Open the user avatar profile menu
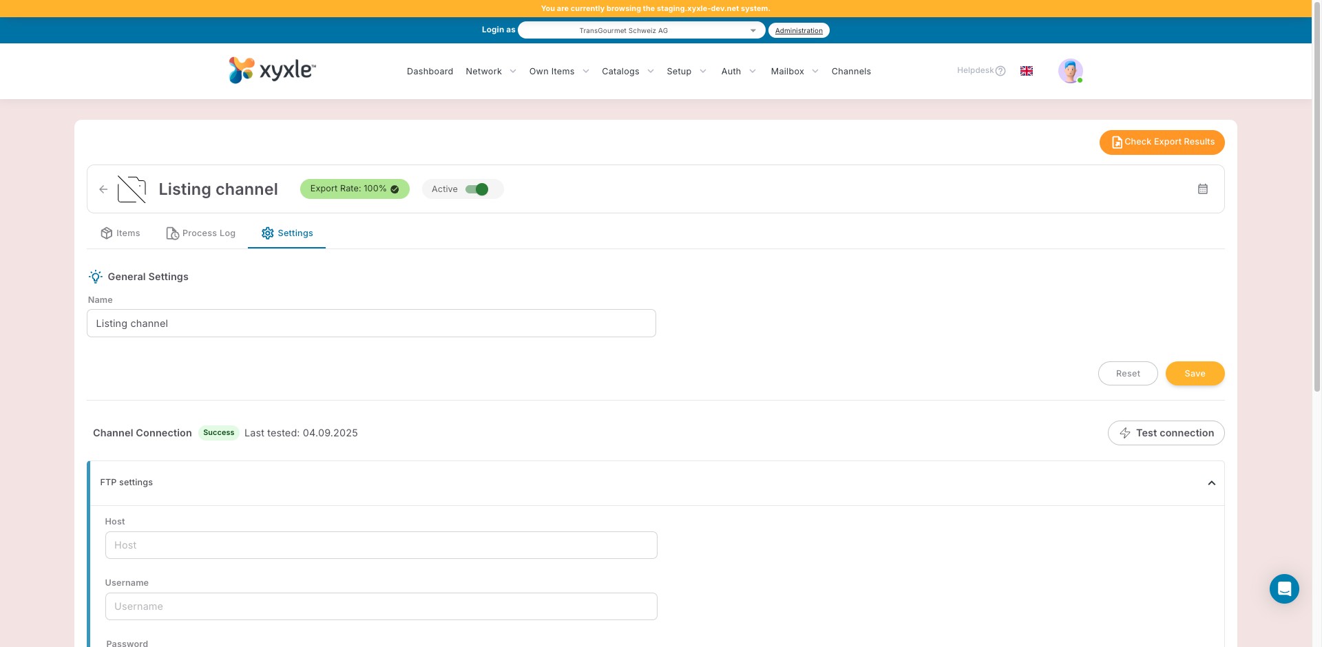Viewport: 1322px width, 647px height. [x=1070, y=71]
